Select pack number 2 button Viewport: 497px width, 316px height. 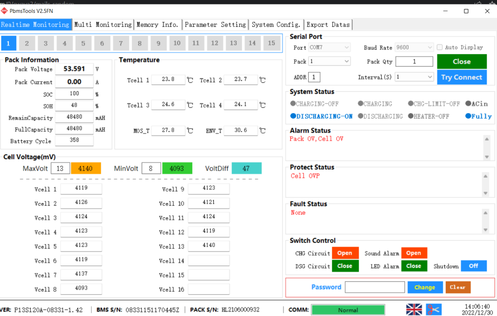coord(27,43)
